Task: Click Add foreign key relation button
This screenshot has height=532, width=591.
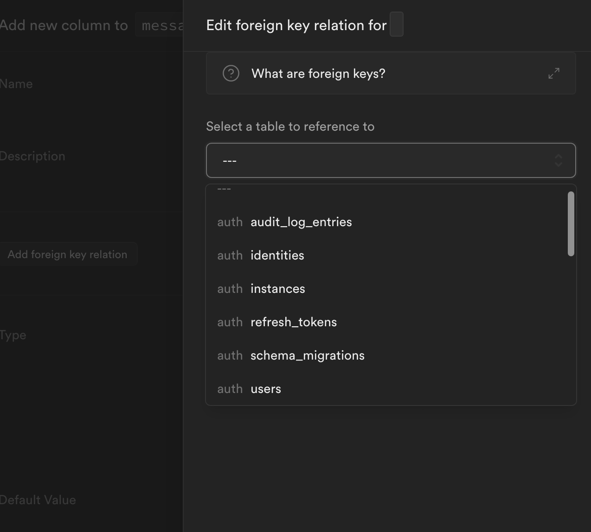Action: coord(67,254)
